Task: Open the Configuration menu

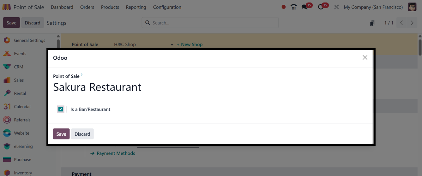Action: 167,7
